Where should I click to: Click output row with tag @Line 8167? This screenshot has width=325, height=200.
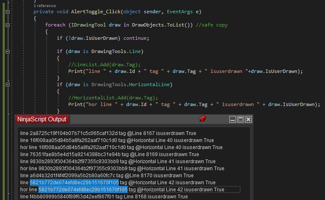[108, 133]
